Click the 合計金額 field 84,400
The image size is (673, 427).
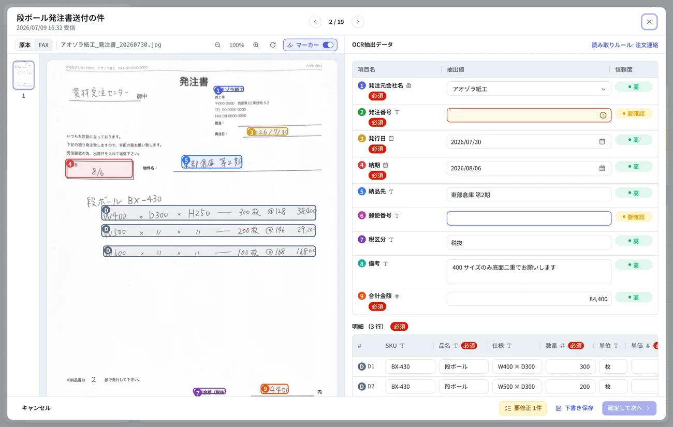click(x=529, y=299)
